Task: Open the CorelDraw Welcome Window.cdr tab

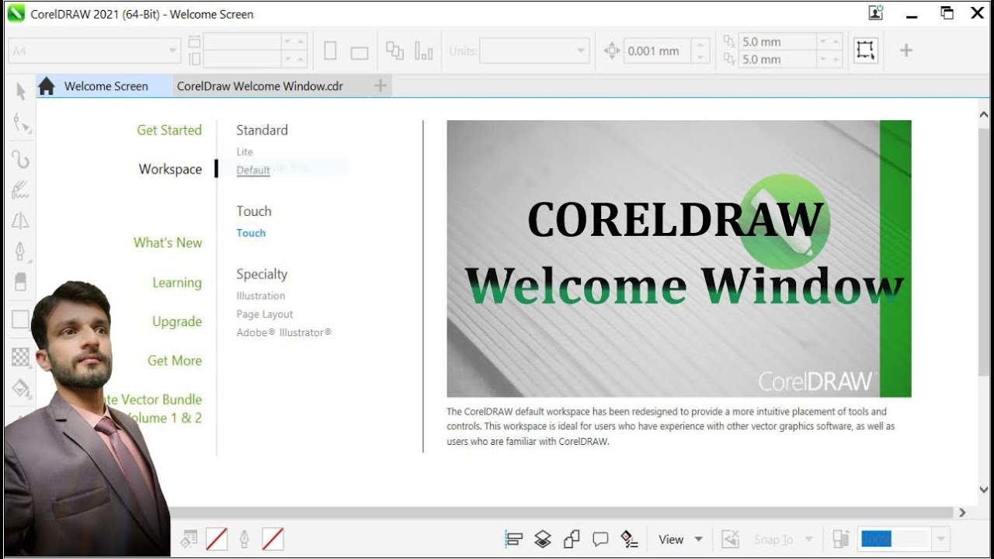Action: coord(260,86)
